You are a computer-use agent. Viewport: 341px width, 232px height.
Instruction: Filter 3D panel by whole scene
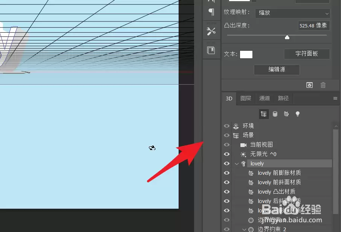pos(264,114)
